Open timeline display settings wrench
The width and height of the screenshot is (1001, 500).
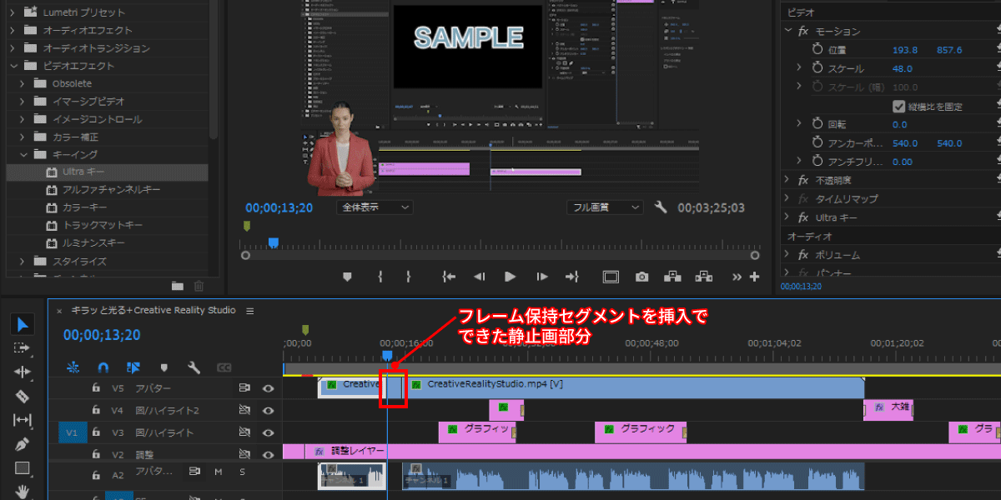[194, 367]
